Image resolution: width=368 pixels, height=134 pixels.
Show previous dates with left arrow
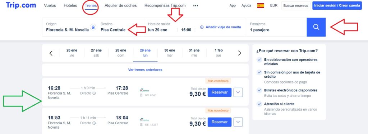pyautogui.click(x=51, y=53)
